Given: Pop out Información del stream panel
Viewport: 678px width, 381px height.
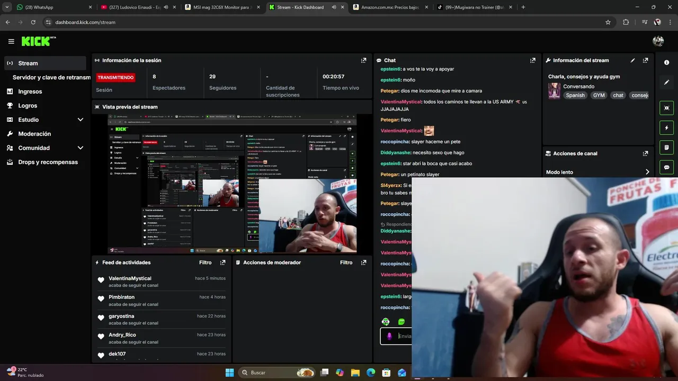Looking at the screenshot, I should pos(645,60).
